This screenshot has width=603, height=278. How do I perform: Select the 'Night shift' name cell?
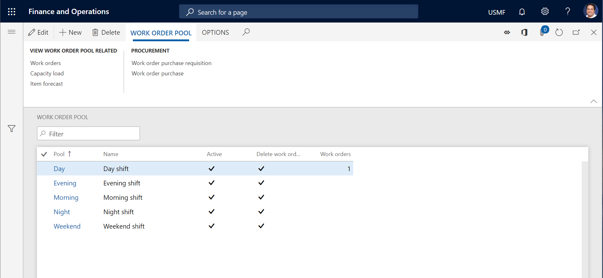coord(118,212)
